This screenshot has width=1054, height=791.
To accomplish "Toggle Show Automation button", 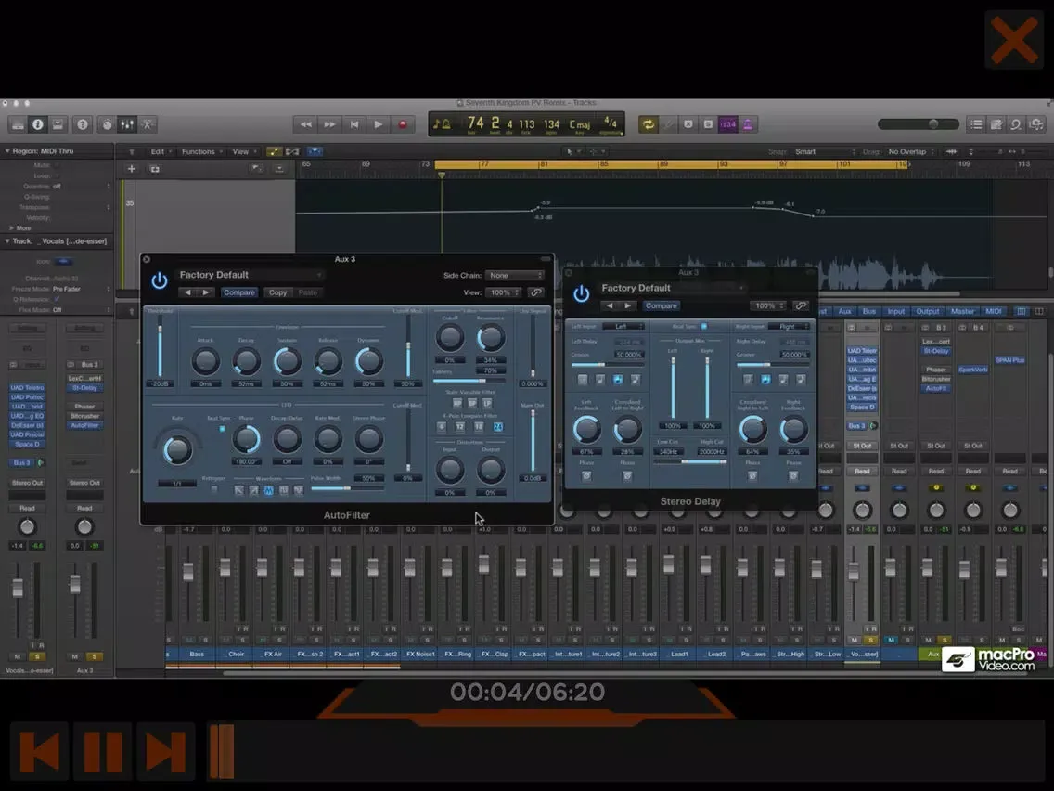I will (x=274, y=151).
